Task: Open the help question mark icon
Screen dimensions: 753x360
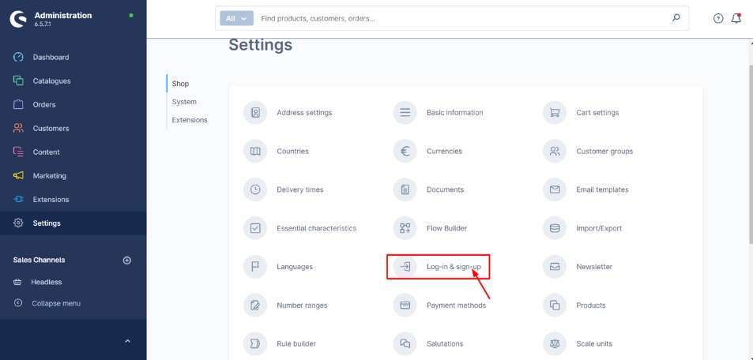Action: click(718, 18)
